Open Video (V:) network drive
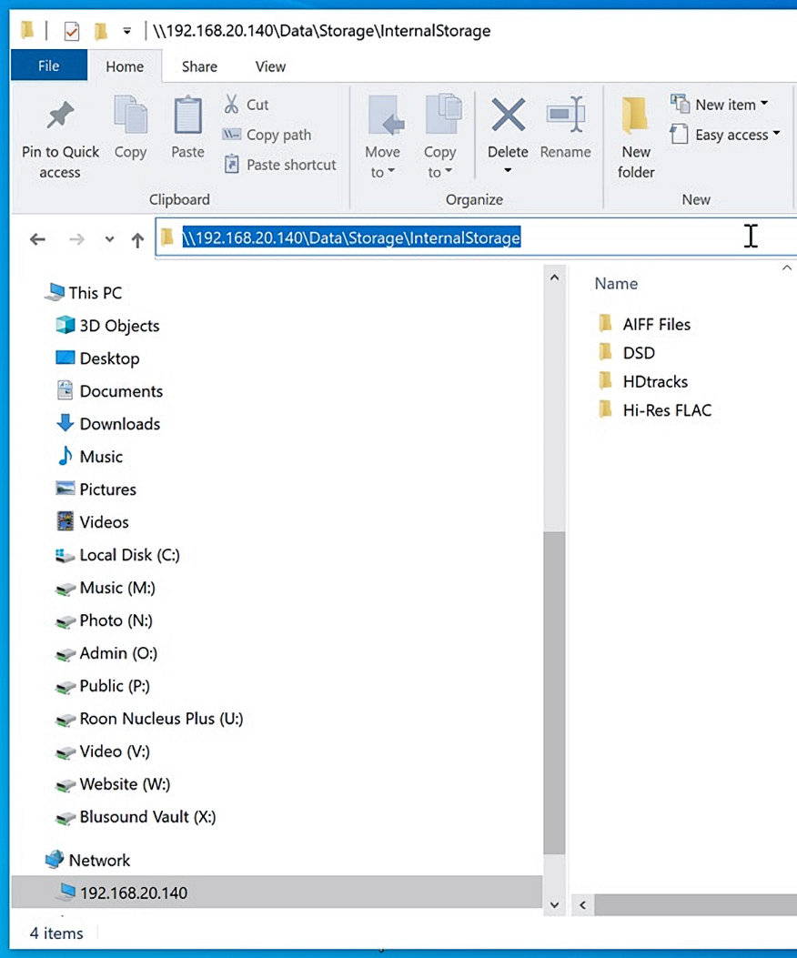The height and width of the screenshot is (958, 797). (x=103, y=751)
